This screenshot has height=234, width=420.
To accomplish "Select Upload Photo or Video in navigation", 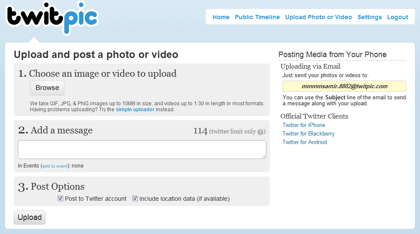I will [x=318, y=17].
